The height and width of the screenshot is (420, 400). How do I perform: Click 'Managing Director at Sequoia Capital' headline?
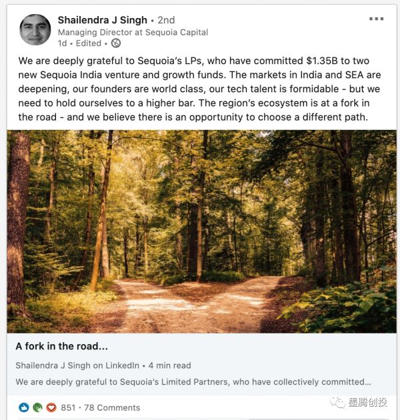[x=133, y=32]
